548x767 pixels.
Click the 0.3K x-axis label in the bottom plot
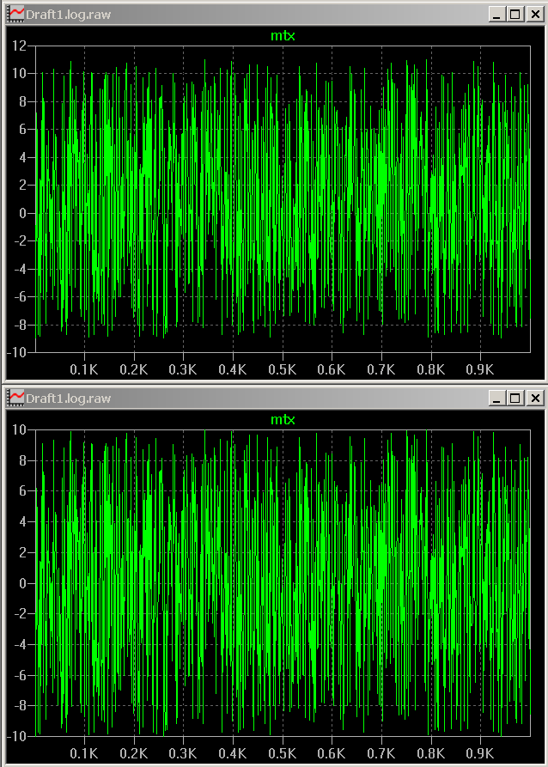pos(183,753)
